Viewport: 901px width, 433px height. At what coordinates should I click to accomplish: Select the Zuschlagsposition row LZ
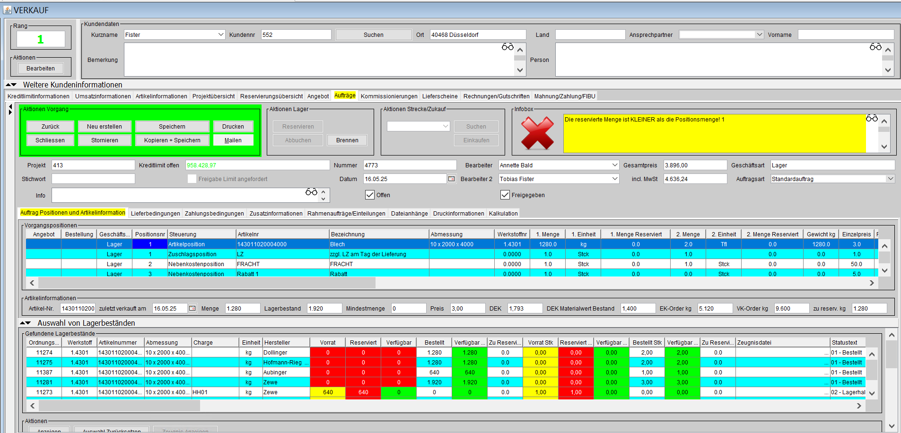[x=452, y=254]
